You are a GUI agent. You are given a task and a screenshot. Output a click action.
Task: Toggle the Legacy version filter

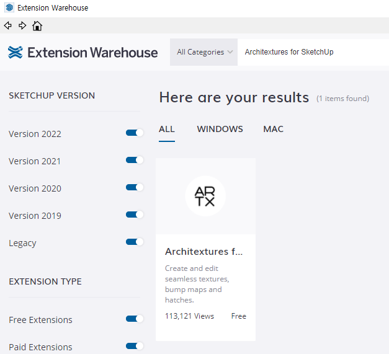click(x=135, y=242)
